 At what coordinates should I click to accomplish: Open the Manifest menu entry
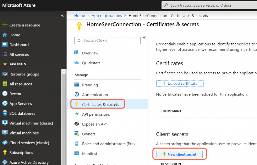pyautogui.click(x=90, y=154)
